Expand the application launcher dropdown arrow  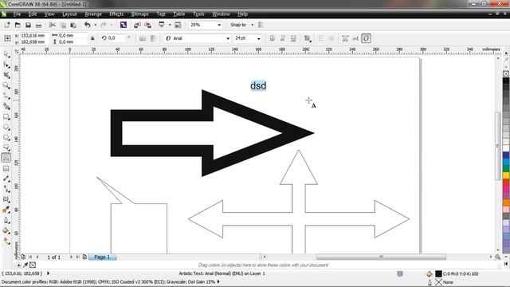170,25
